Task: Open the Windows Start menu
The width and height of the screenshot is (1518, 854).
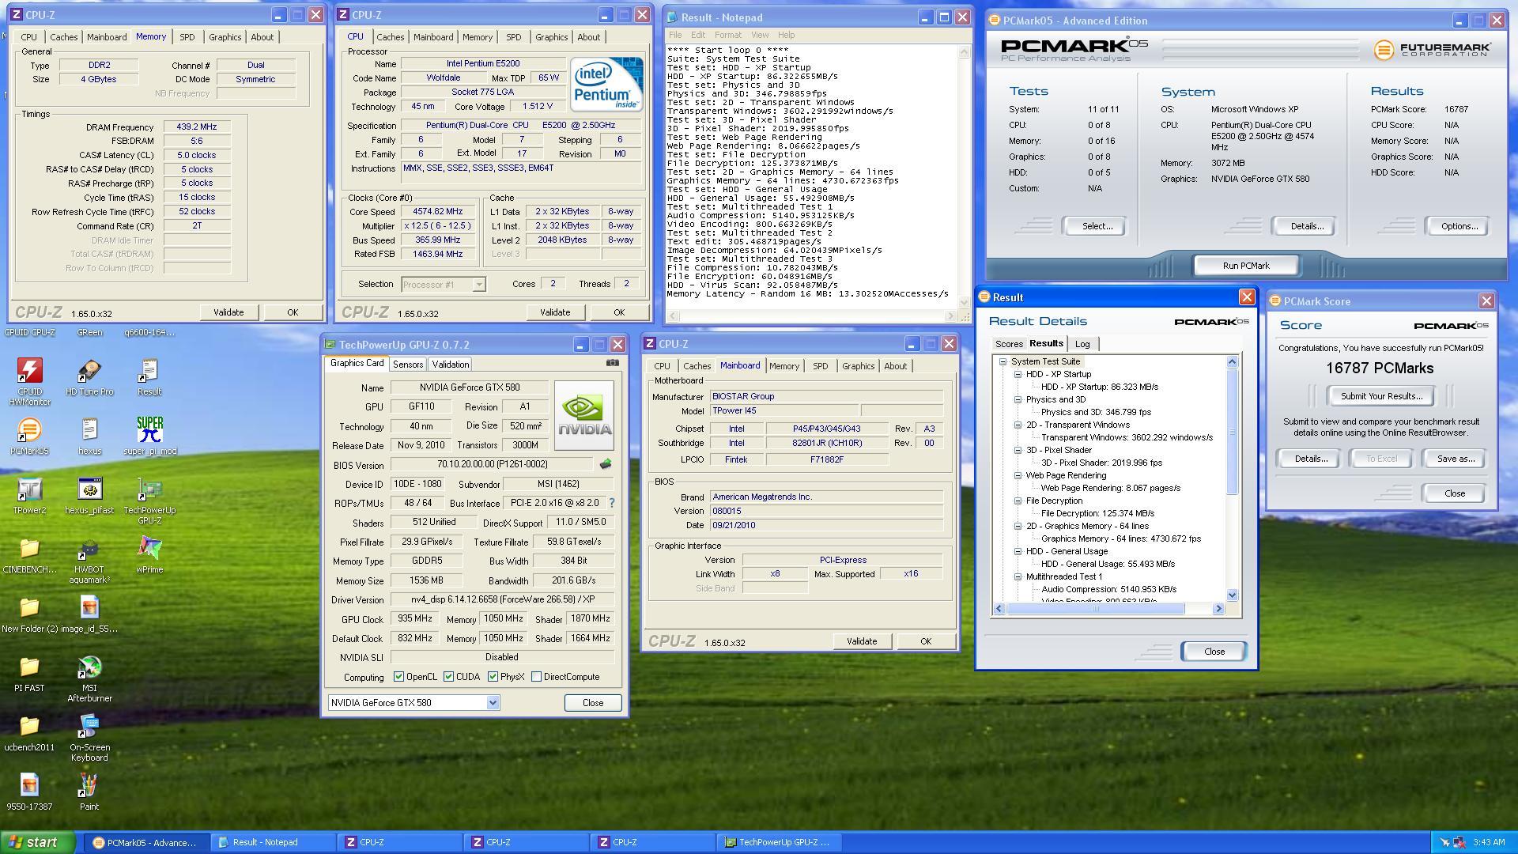Action: coord(37,842)
